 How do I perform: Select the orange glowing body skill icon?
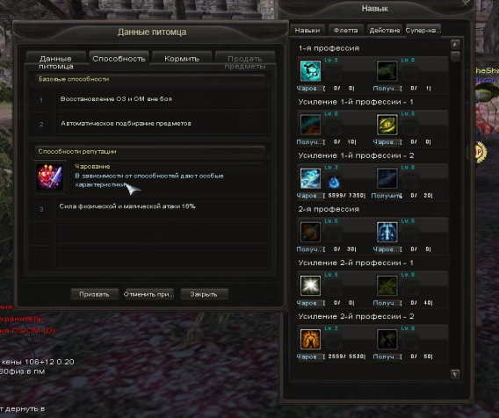tap(310, 339)
